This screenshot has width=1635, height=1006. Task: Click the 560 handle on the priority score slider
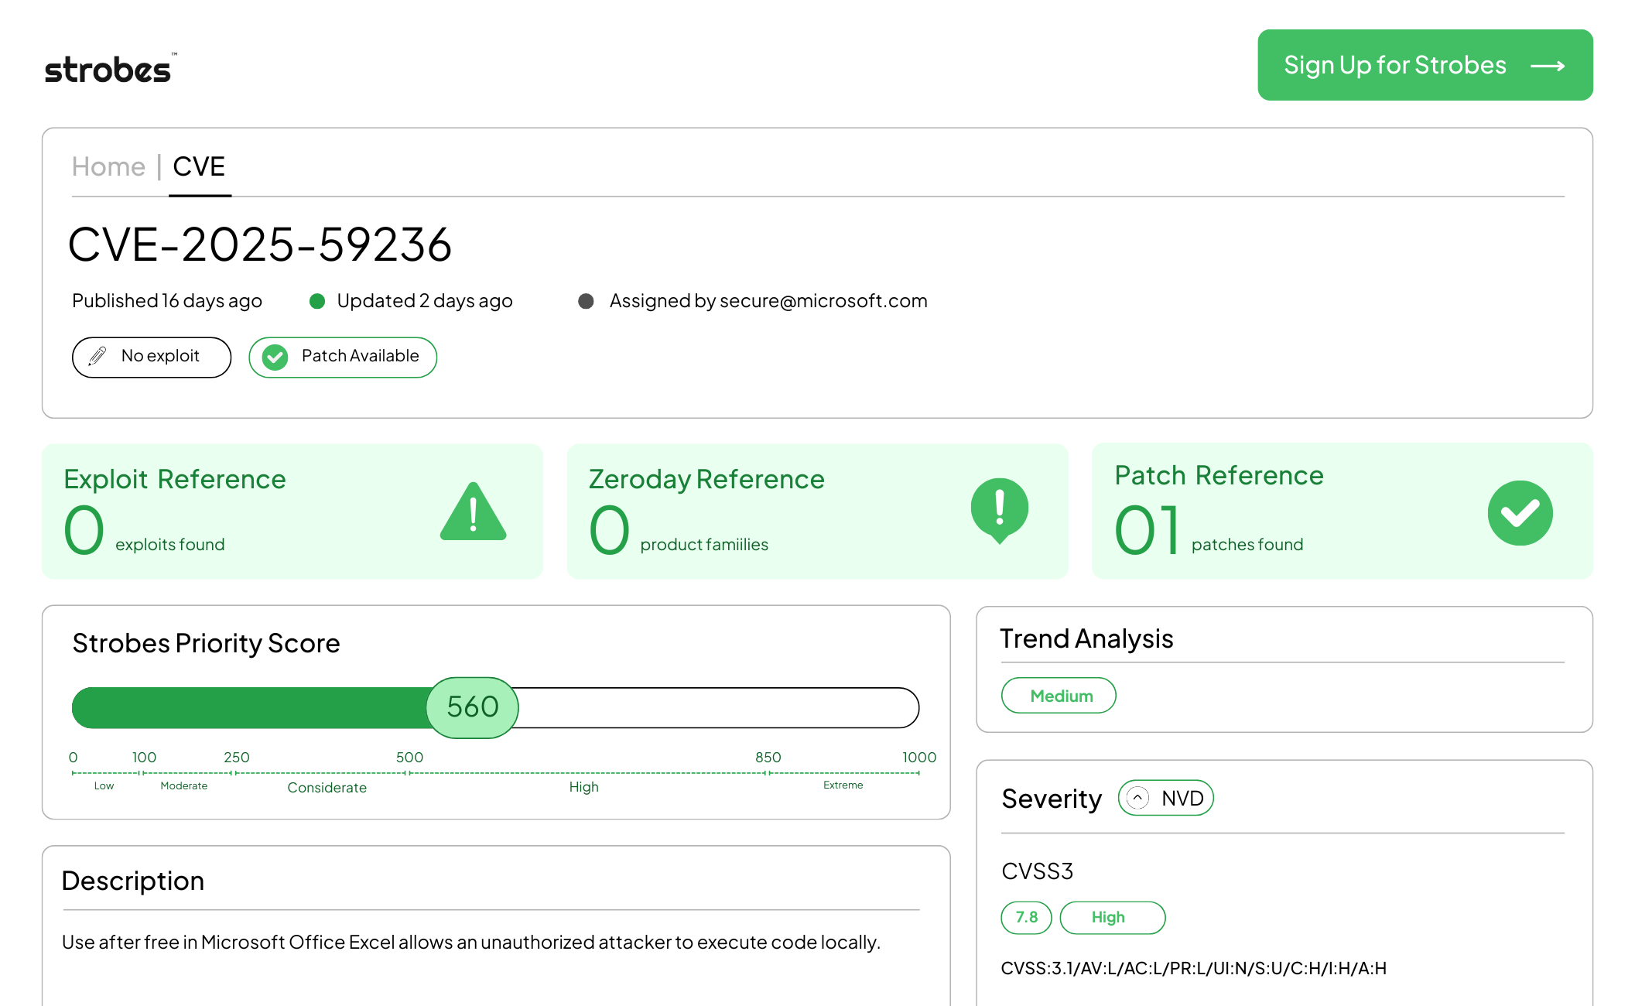472,707
